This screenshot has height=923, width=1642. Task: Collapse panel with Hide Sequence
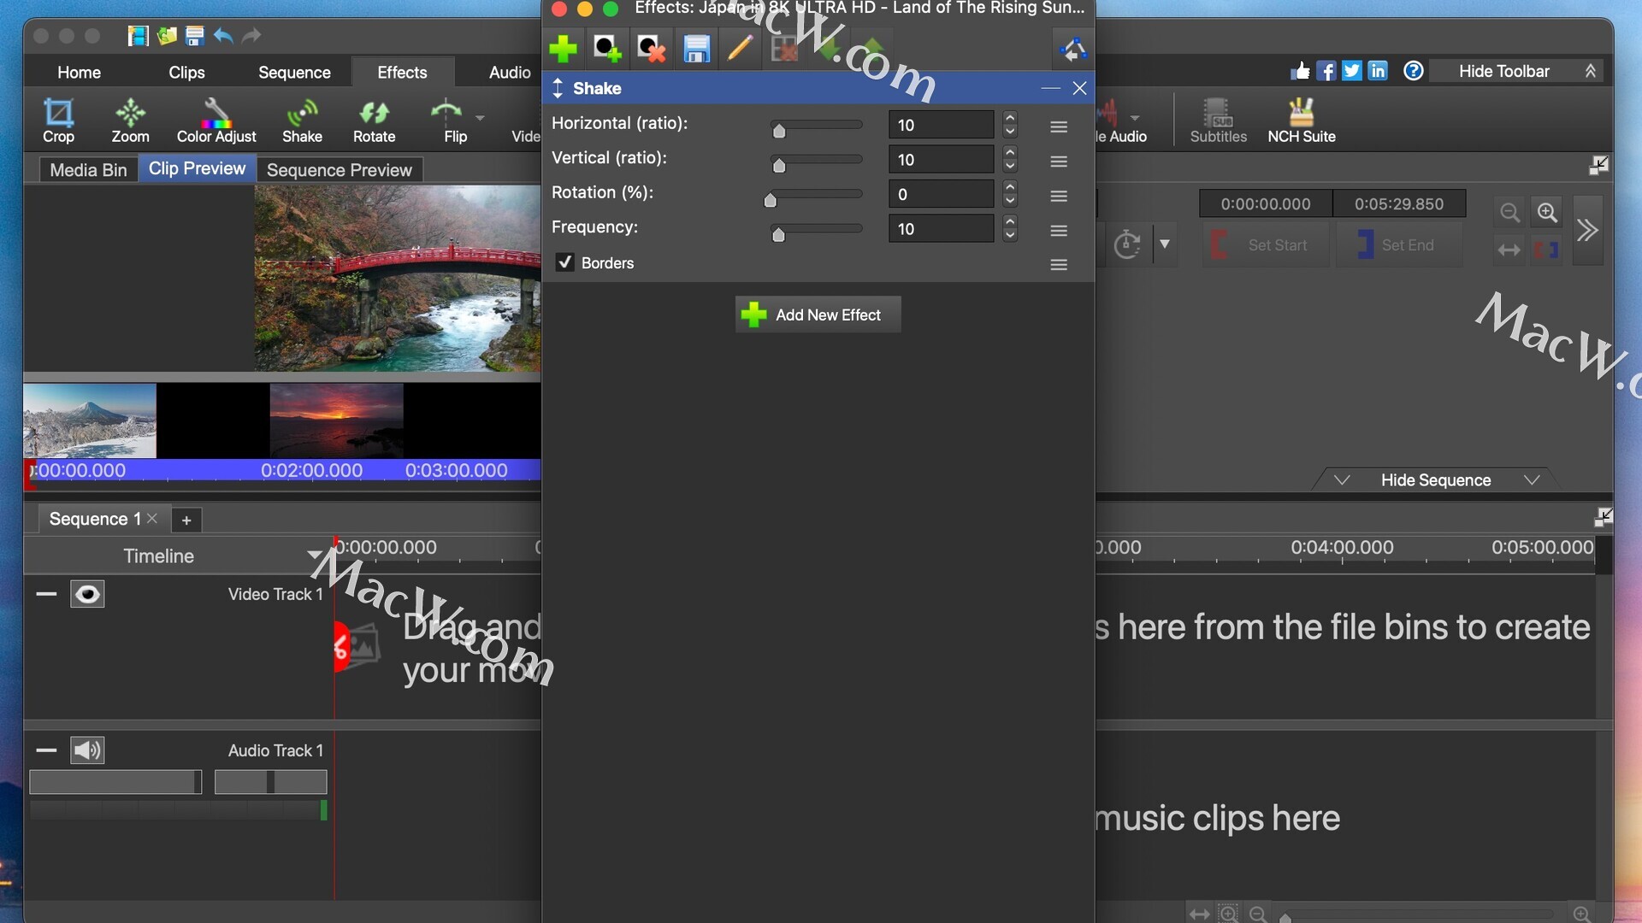(x=1435, y=480)
